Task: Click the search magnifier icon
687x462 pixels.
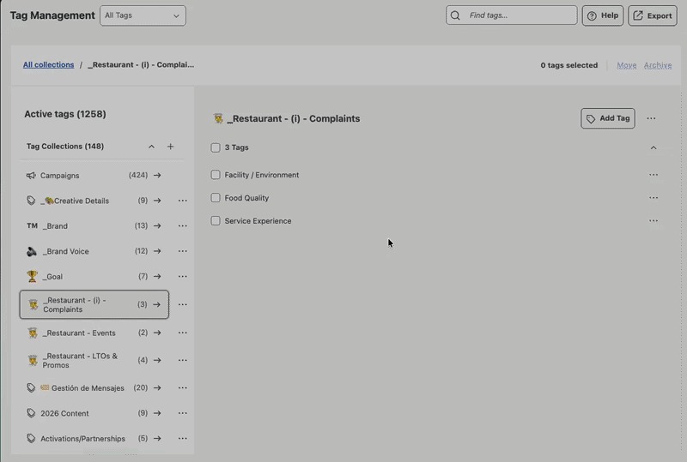Action: (455, 15)
